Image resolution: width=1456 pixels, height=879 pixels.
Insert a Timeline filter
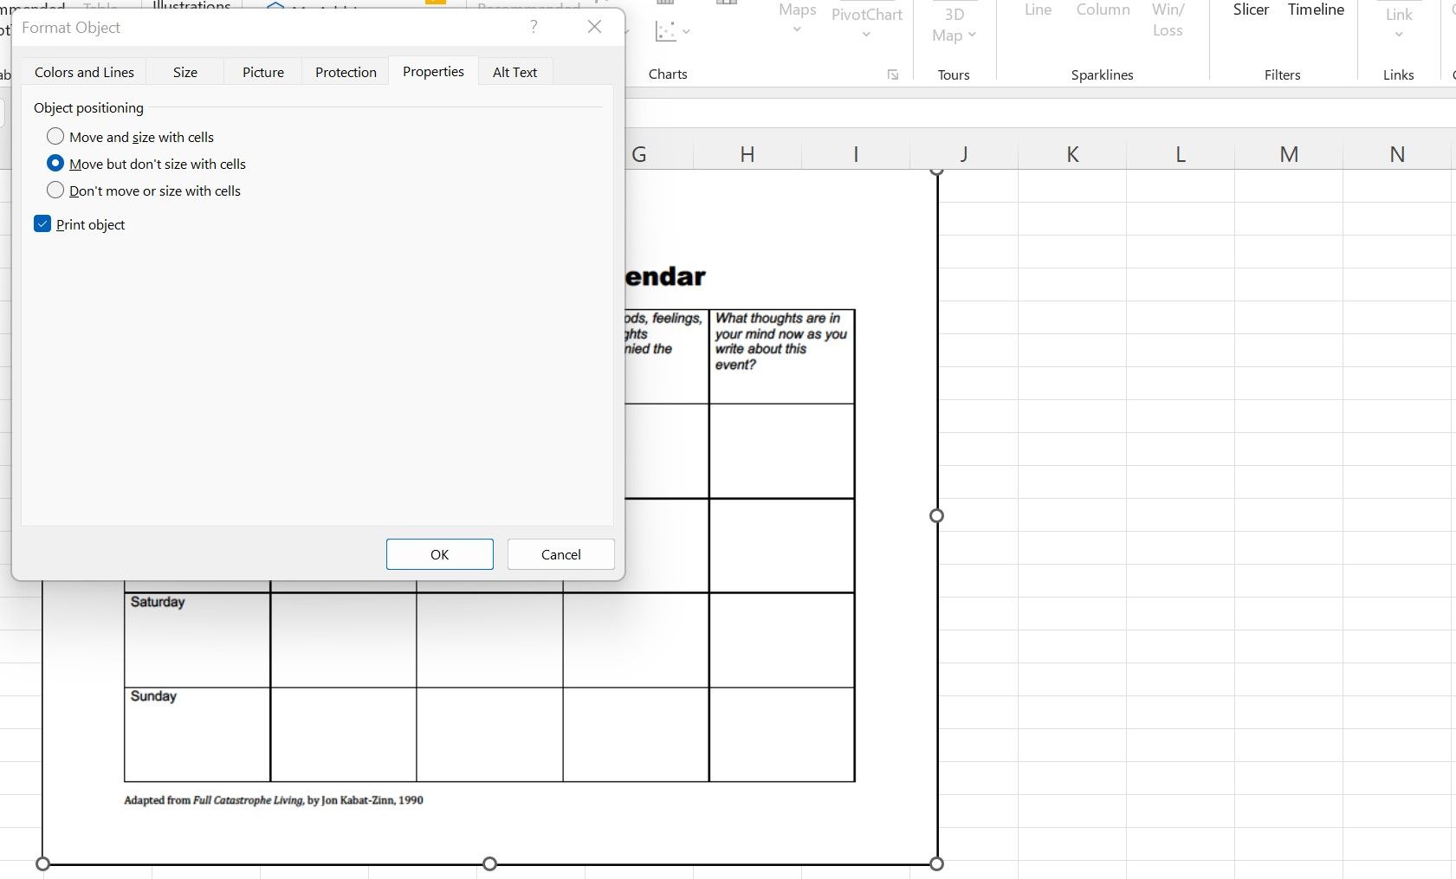point(1315,10)
